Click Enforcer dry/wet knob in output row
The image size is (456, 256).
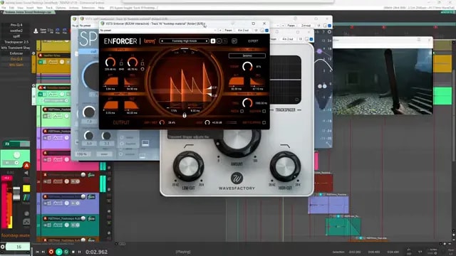pyautogui.click(x=162, y=122)
